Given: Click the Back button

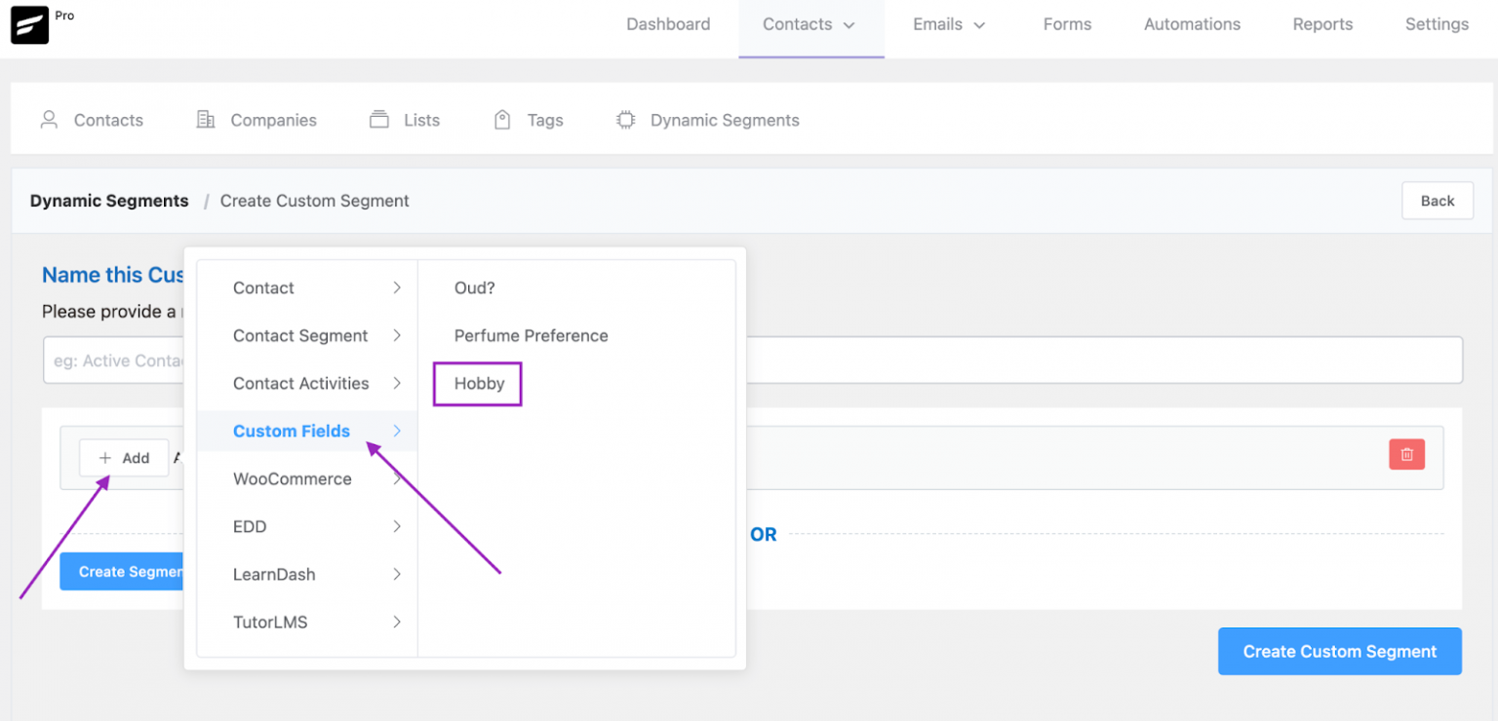Looking at the screenshot, I should 1437,201.
